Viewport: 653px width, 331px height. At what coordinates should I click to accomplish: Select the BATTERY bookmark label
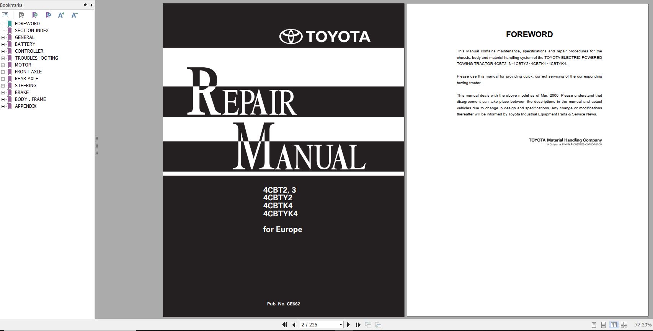tap(25, 44)
